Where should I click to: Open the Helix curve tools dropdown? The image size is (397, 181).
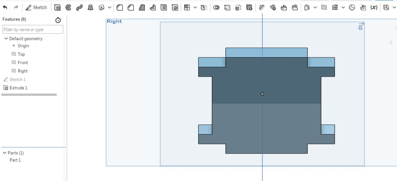tap(343, 7)
